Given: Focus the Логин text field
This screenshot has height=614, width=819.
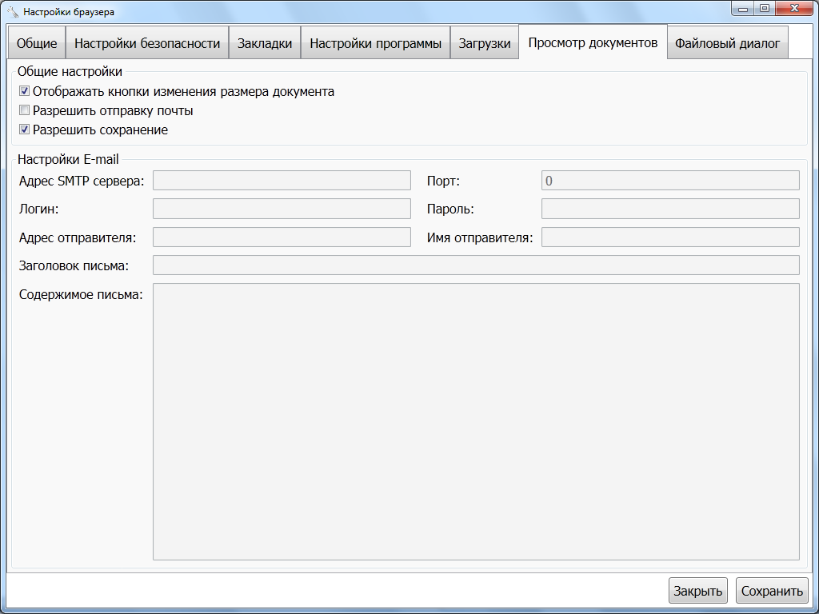Looking at the screenshot, I should pos(282,209).
